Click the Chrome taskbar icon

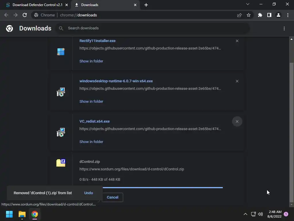35,214
